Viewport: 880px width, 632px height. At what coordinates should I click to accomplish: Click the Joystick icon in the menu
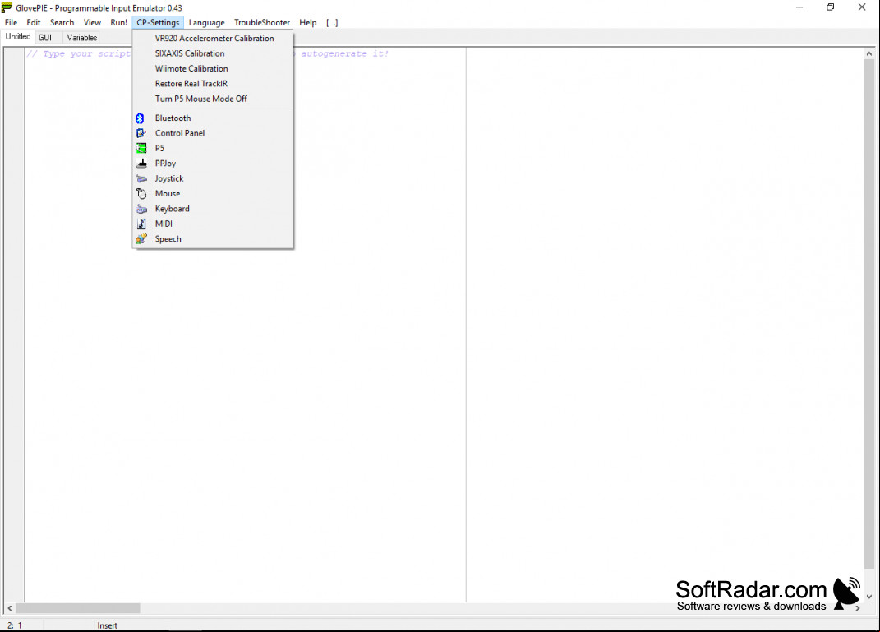click(141, 179)
